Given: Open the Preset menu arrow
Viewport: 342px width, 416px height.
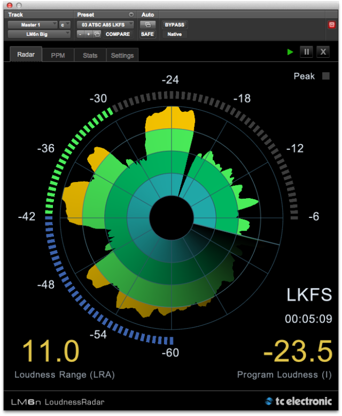Looking at the screenshot, I should tap(131, 14).
